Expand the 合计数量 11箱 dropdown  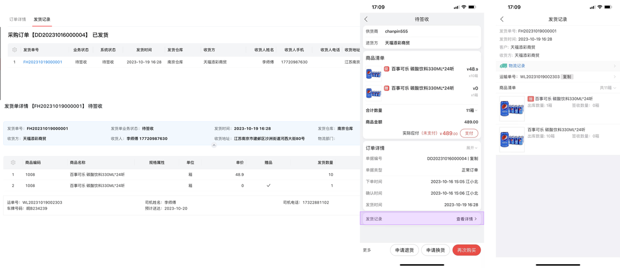pos(472,110)
